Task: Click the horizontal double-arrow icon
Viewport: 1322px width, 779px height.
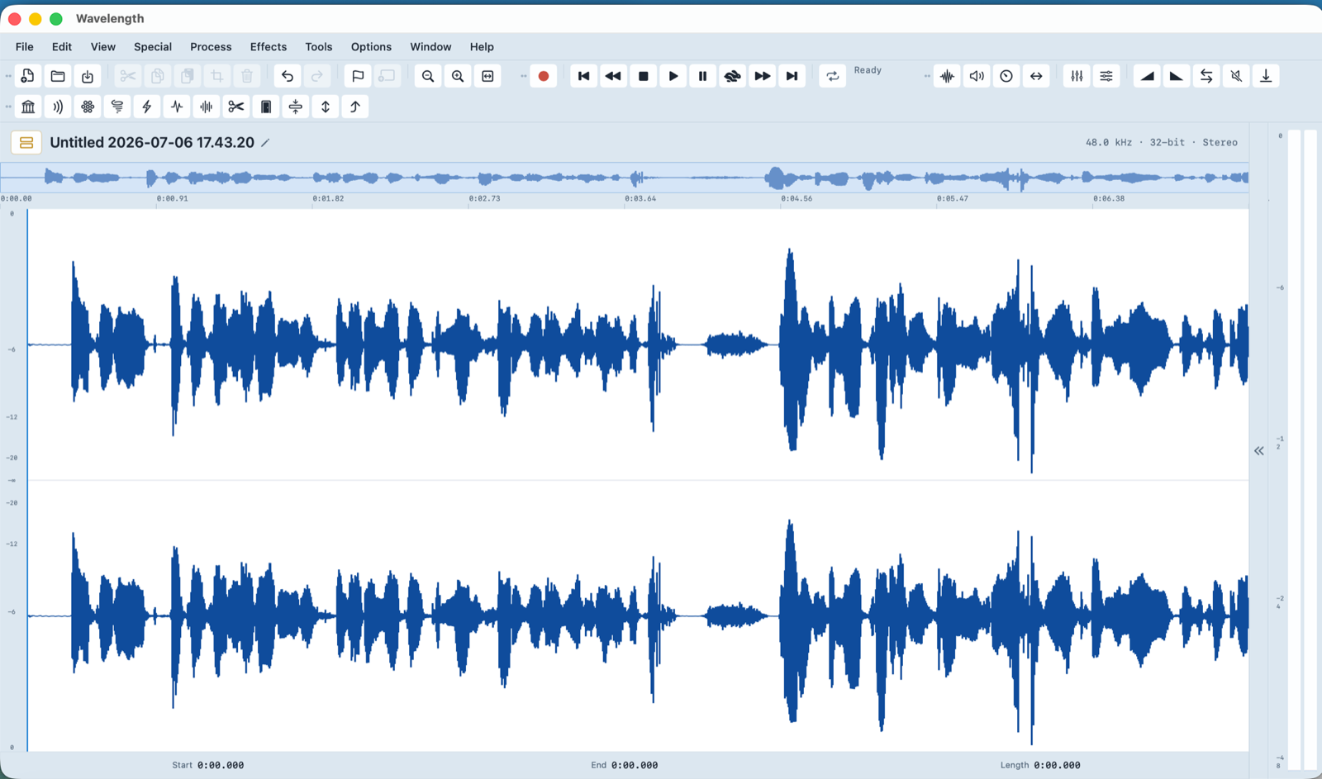Action: [x=1036, y=76]
